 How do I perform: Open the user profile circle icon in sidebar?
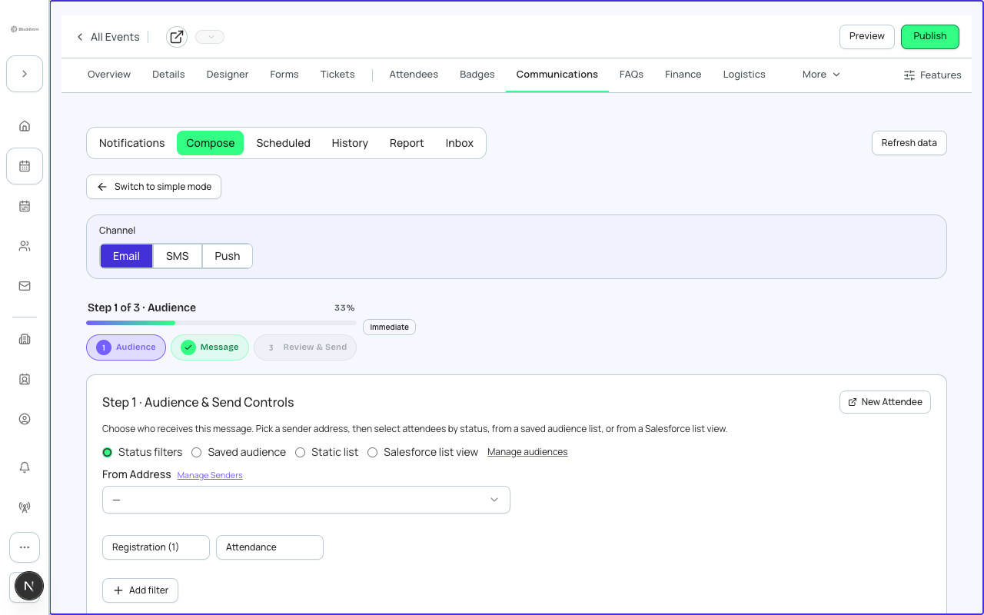[25, 419]
